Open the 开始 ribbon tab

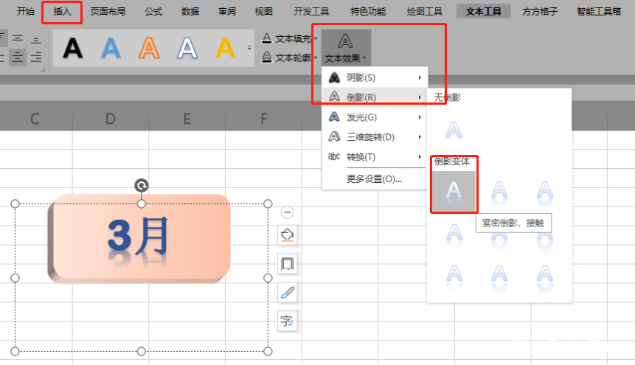25,11
